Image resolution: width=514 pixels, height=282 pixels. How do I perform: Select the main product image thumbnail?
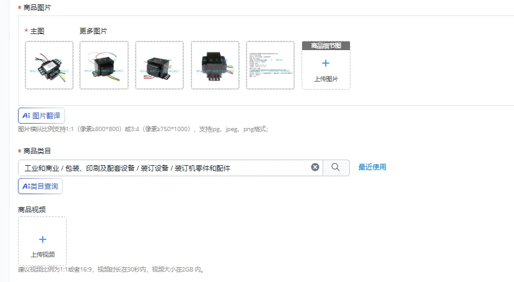click(49, 65)
